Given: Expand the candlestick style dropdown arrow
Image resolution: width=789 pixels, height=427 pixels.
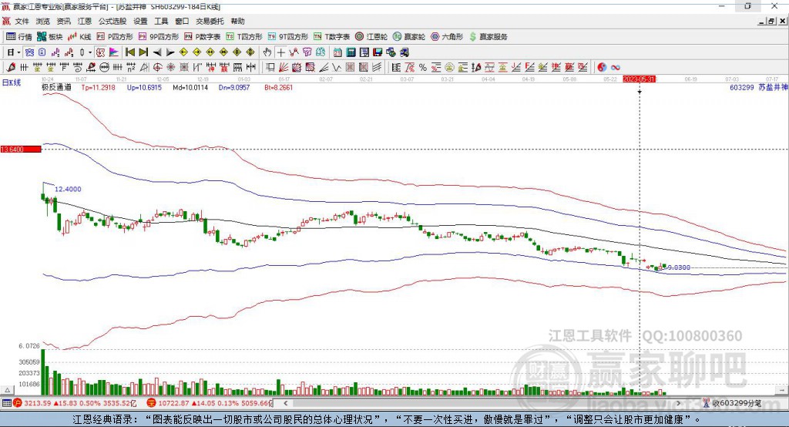Looking at the screenshot, I should 90,52.
